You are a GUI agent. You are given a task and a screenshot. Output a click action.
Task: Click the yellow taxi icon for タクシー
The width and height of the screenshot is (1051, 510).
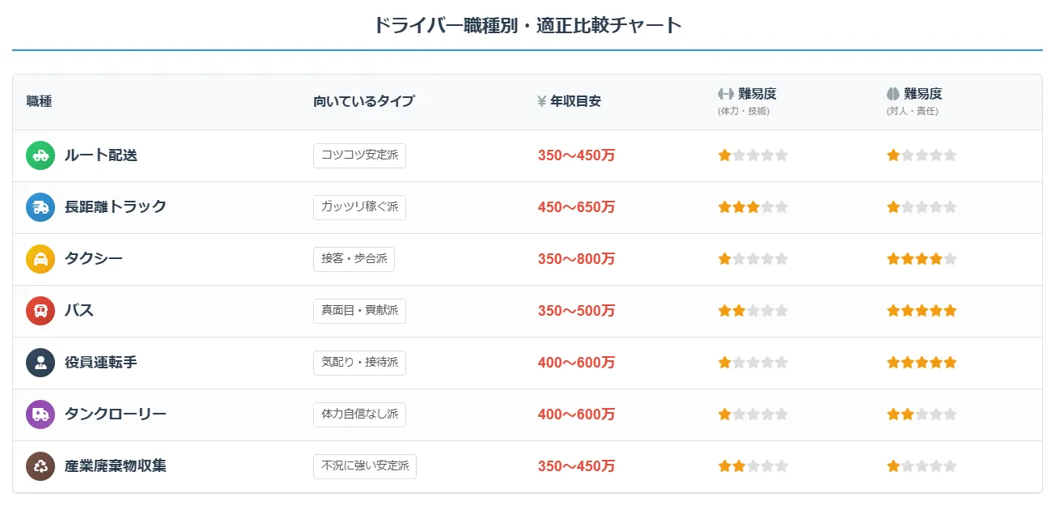pos(40,259)
